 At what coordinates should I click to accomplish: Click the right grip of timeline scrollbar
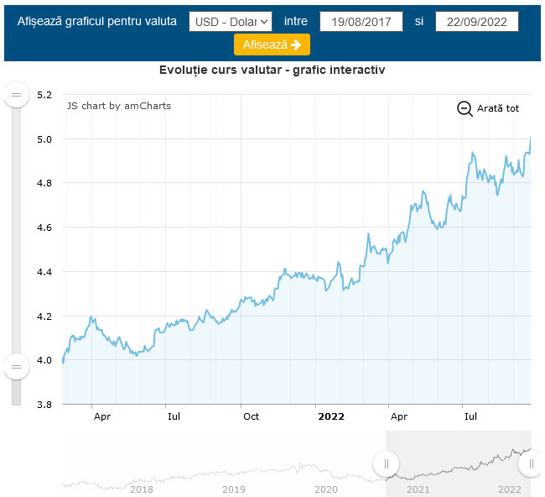pyautogui.click(x=531, y=464)
